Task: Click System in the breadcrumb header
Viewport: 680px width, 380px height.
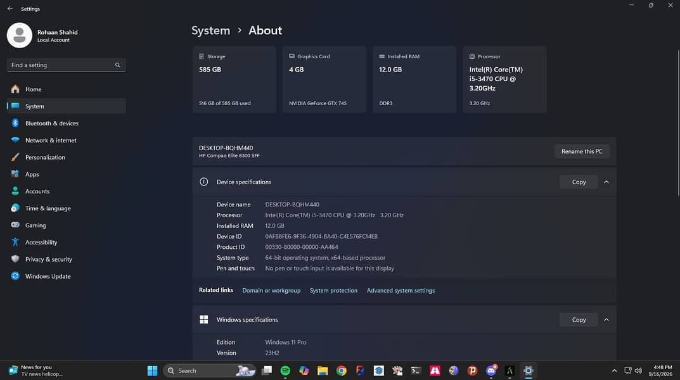Action: click(x=211, y=30)
